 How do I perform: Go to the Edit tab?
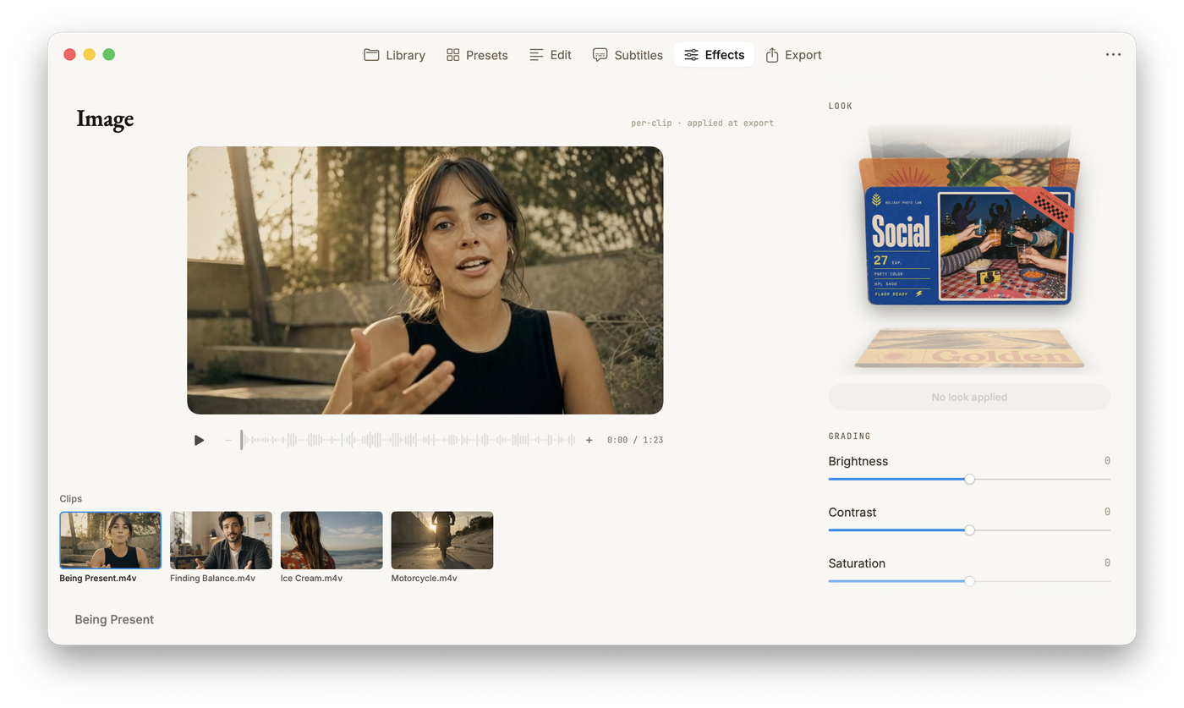551,55
